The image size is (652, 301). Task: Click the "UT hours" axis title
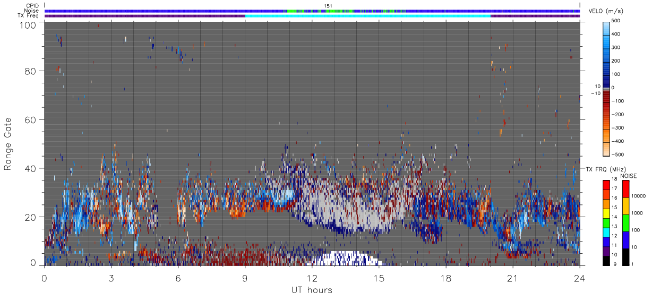tap(312, 290)
